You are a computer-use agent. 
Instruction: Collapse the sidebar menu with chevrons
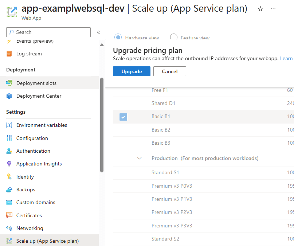(x=98, y=32)
